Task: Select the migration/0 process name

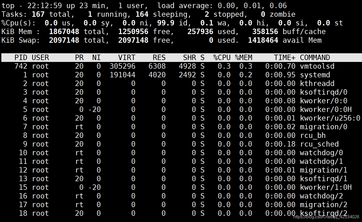Action: pyautogui.click(x=324, y=127)
